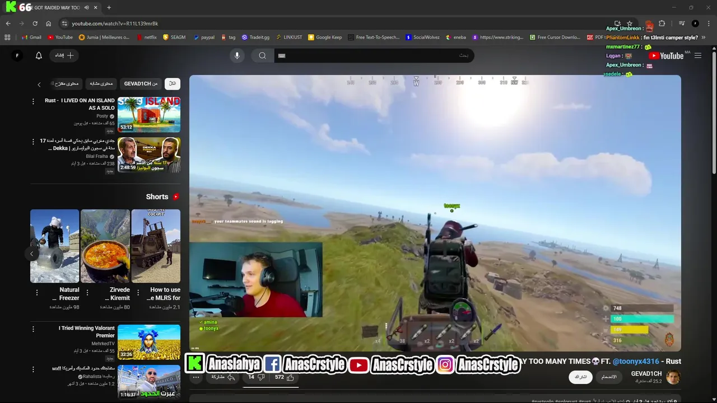Viewport: 717px width, 403px height.
Task: Open the Google Keep bookmark
Action: pos(325,38)
